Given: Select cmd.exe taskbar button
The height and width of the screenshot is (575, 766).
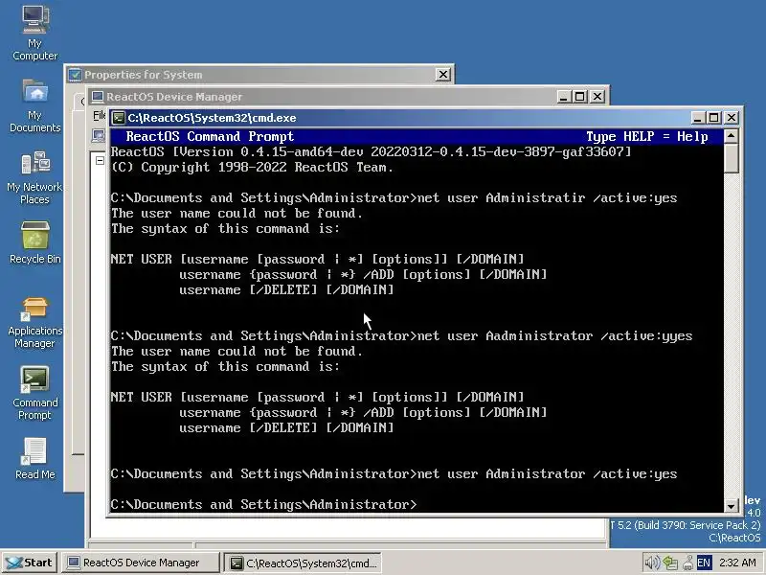Looking at the screenshot, I should tap(303, 563).
